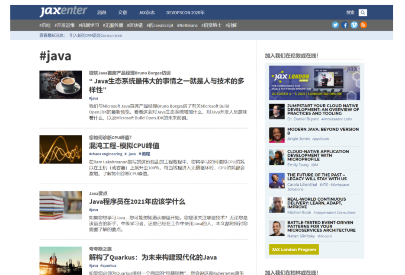405x275 pixels.
Task: Open Real-World Continuous Delivery session
Action: pyautogui.click(x=316, y=203)
